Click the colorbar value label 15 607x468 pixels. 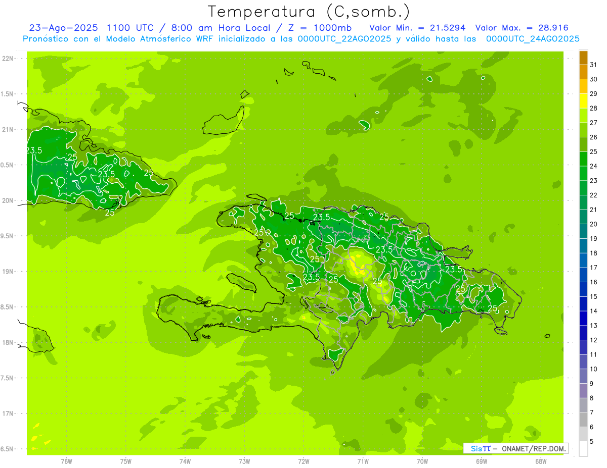click(594, 297)
